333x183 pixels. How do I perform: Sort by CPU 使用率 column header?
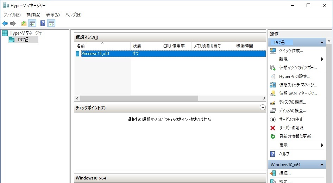point(176,46)
